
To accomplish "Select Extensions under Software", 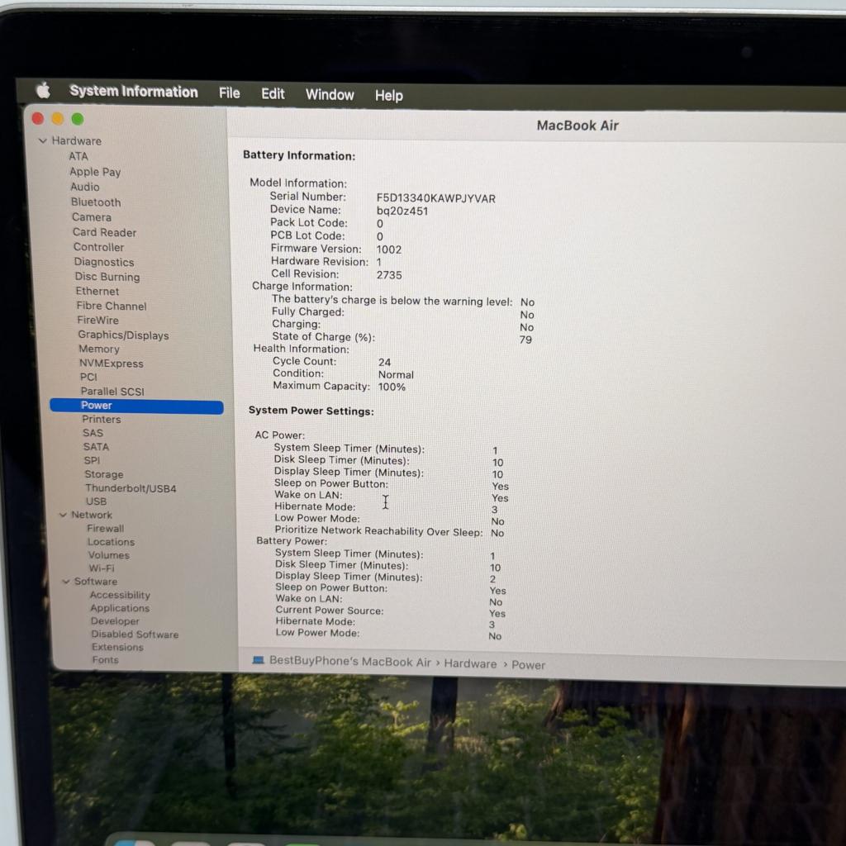I will (x=117, y=647).
